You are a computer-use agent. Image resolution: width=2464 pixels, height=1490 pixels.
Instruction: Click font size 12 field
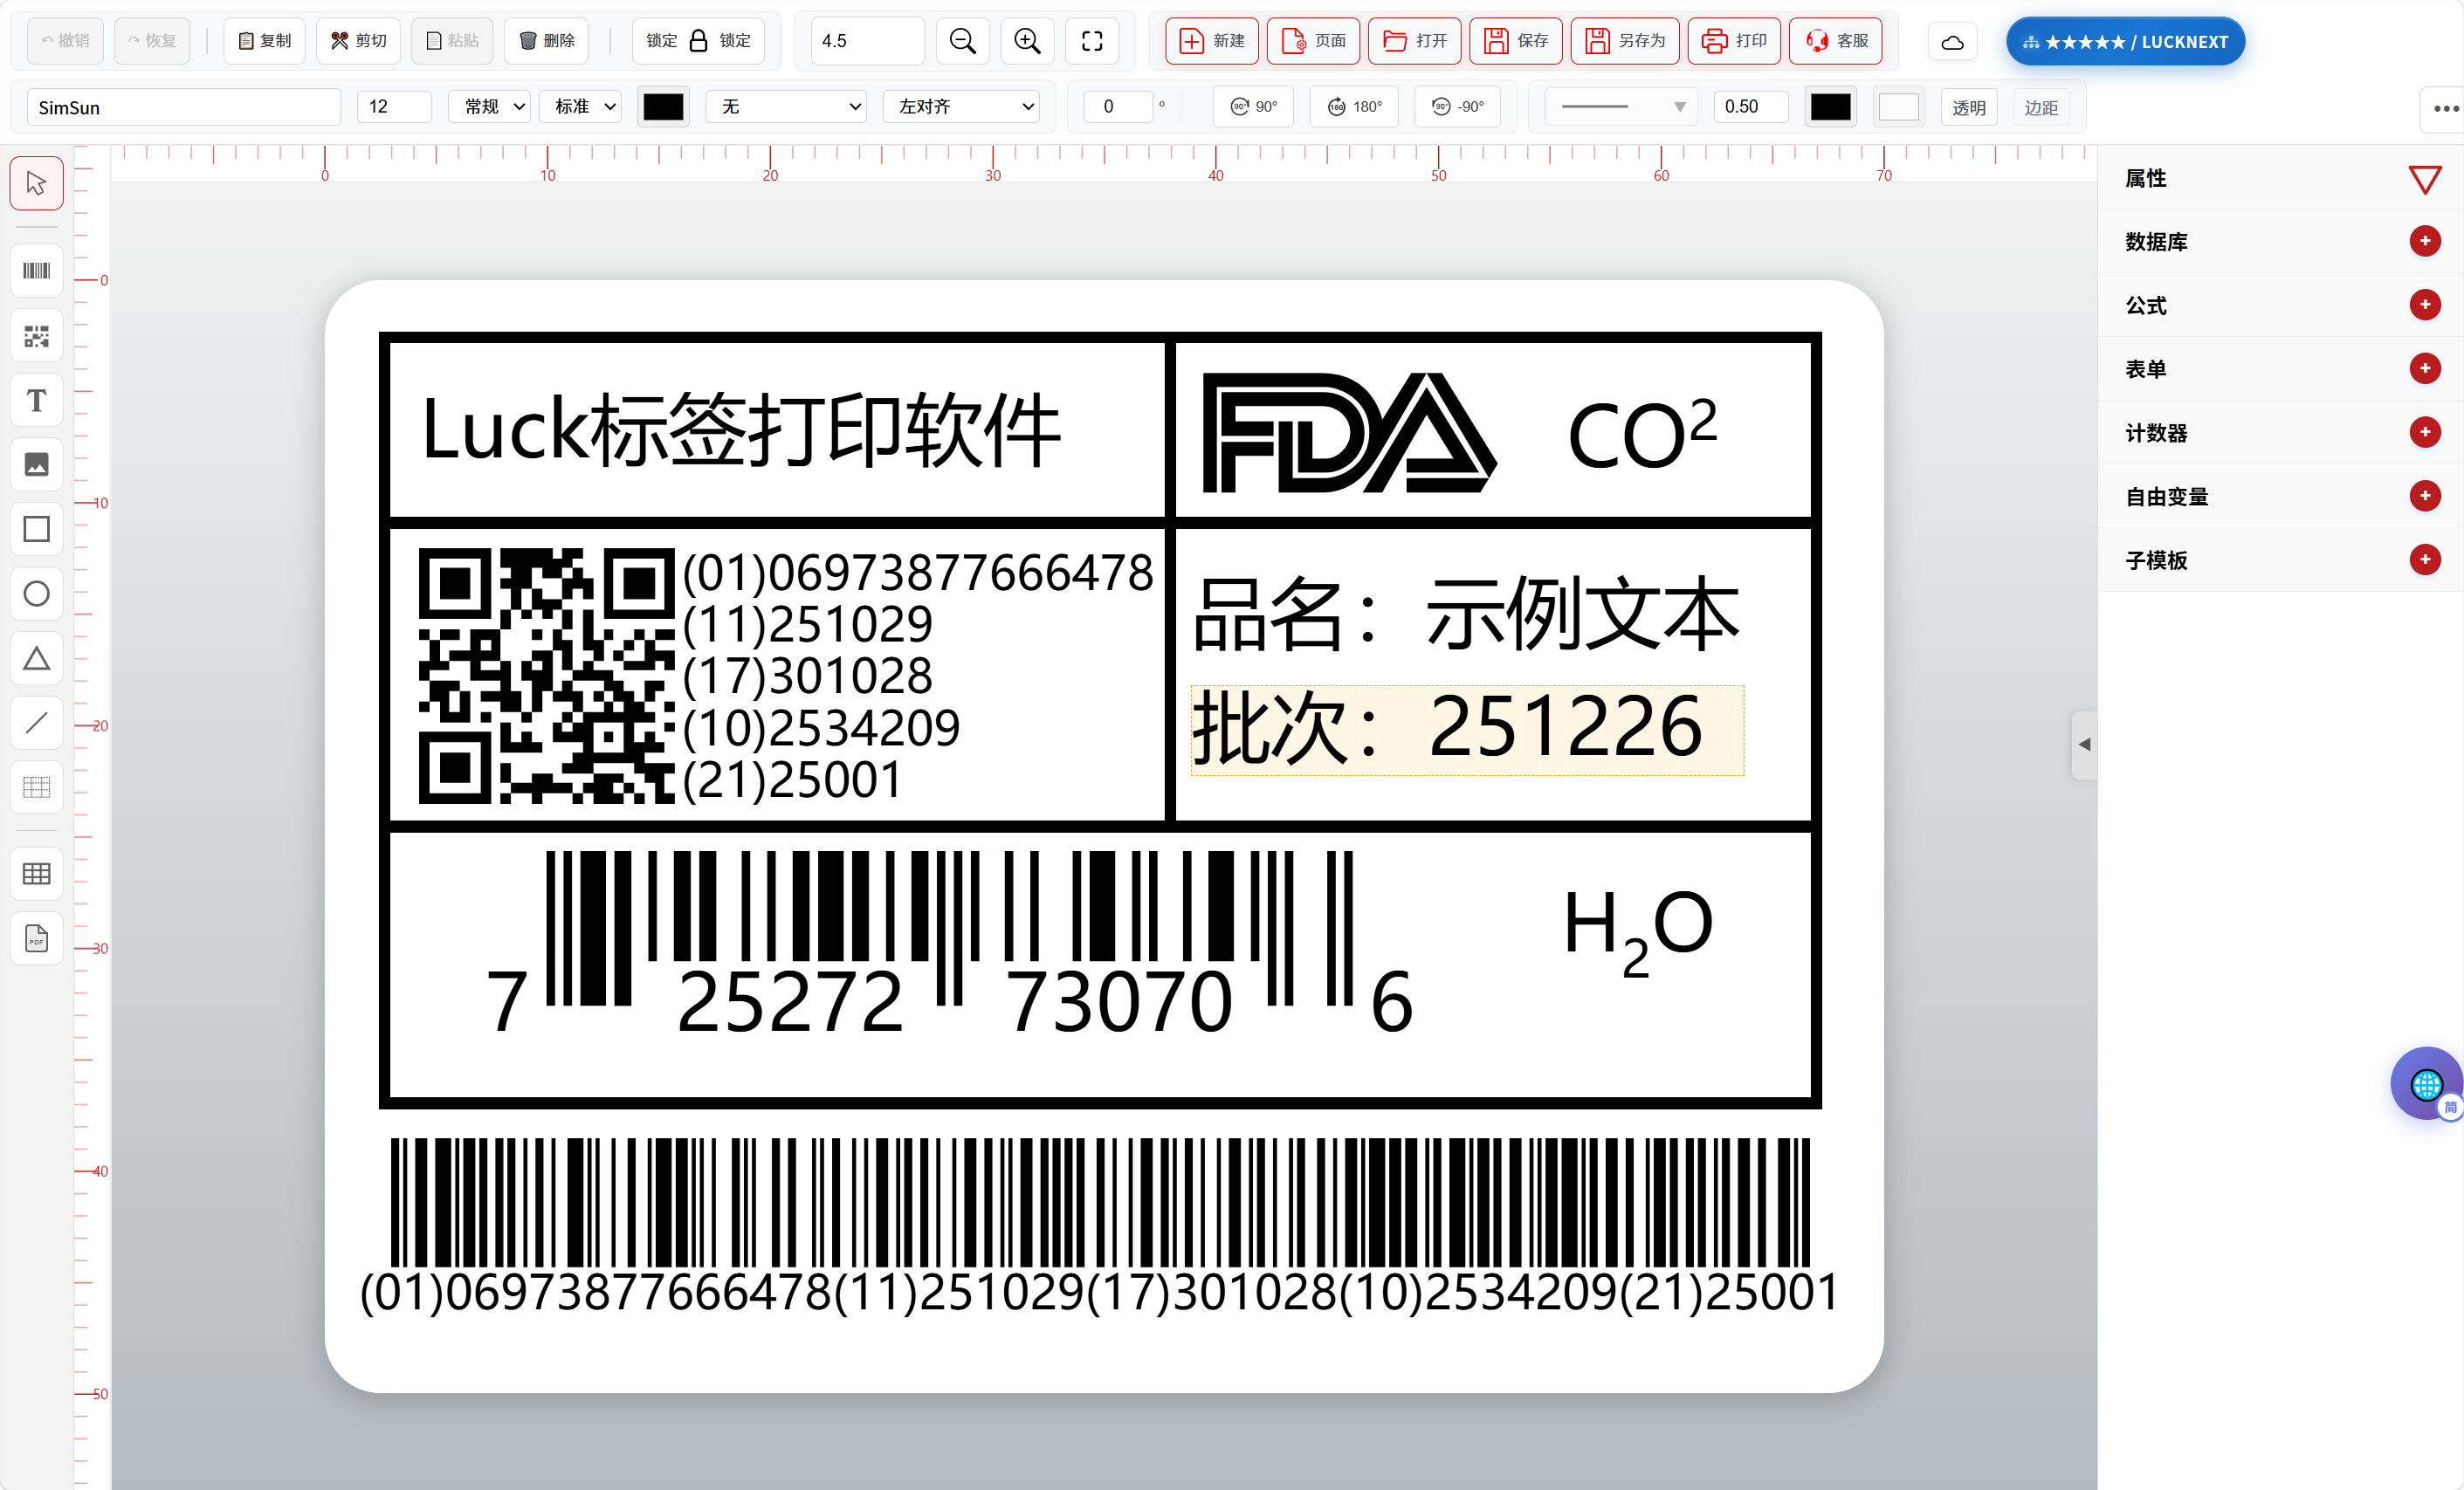394,106
